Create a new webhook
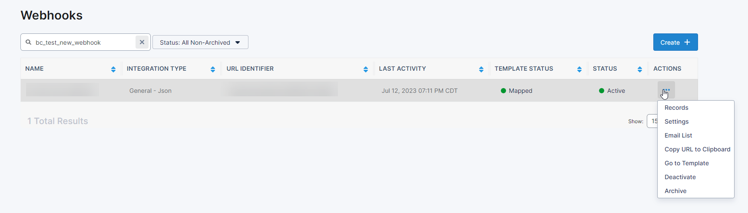This screenshot has height=213, width=748. [675, 42]
